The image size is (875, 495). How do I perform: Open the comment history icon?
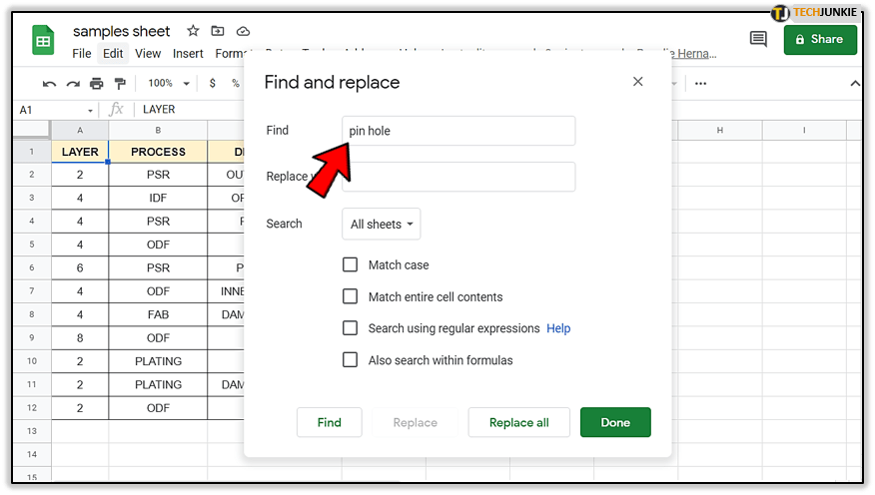tap(758, 39)
